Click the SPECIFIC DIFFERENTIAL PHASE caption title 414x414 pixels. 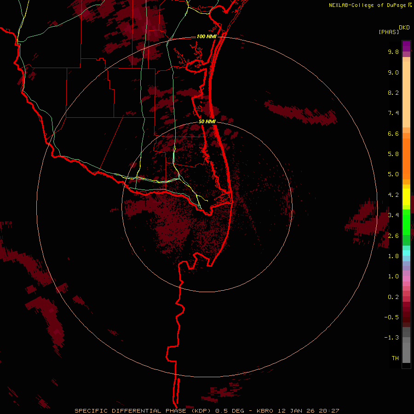click(131, 411)
